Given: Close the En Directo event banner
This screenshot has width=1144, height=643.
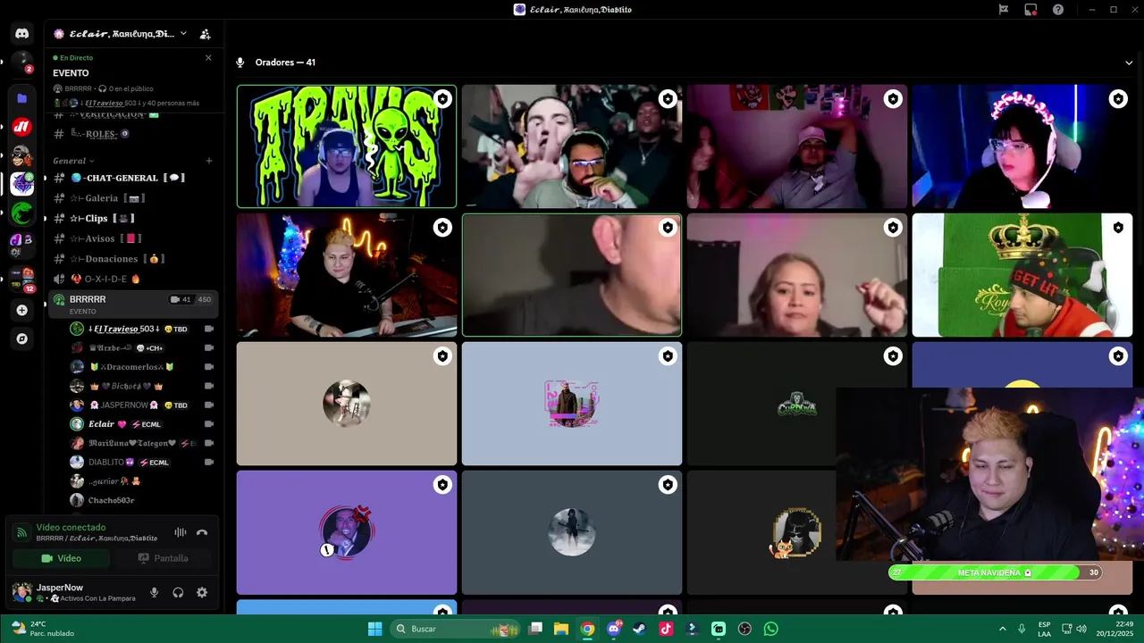Looking at the screenshot, I should point(208,58).
